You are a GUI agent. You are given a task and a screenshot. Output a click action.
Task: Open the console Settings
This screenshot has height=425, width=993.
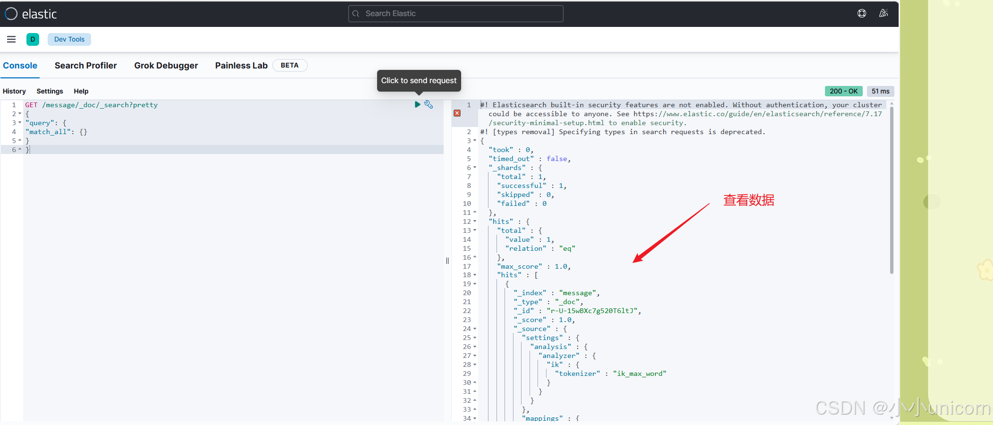coord(50,91)
